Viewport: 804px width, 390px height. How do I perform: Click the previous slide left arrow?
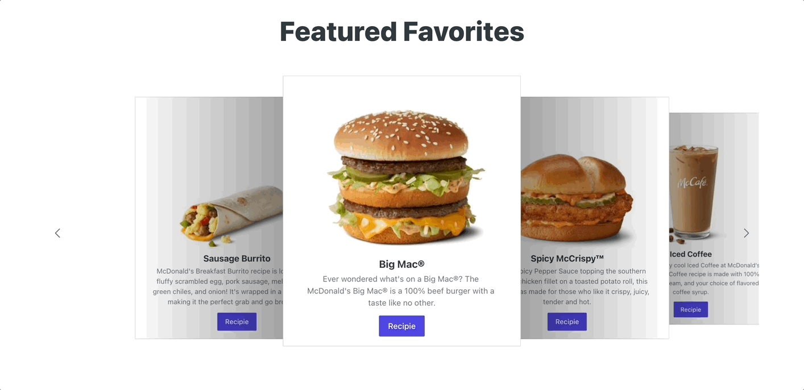pyautogui.click(x=57, y=233)
